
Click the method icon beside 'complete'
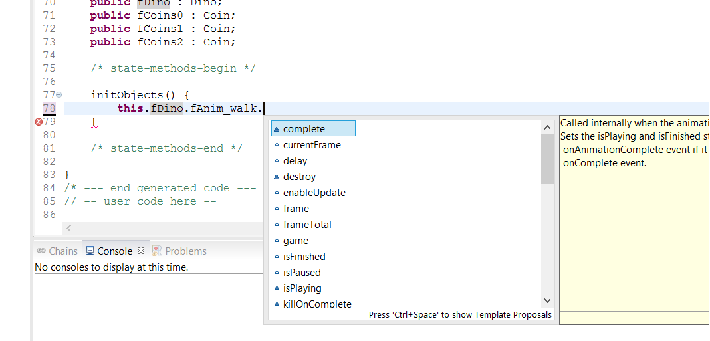(277, 129)
